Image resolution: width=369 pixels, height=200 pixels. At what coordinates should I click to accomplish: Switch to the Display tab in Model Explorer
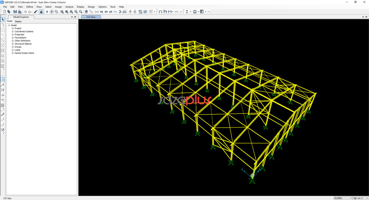click(18, 21)
